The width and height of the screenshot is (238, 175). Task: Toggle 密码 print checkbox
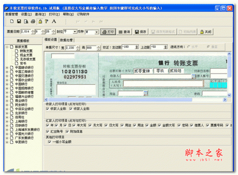tap(179, 125)
